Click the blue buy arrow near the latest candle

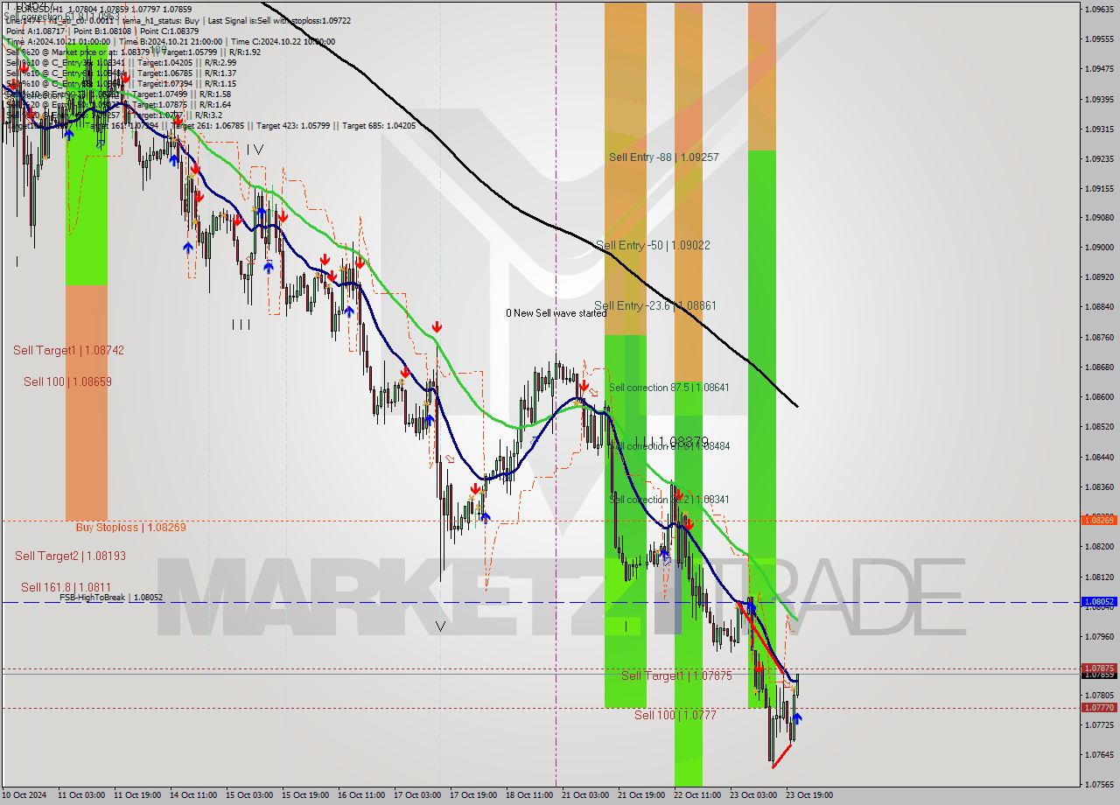[x=796, y=718]
